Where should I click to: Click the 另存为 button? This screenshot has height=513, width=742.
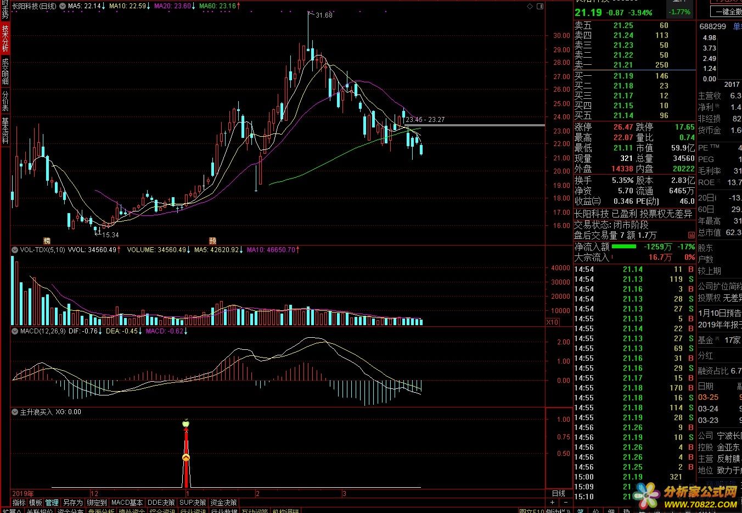tap(72, 503)
